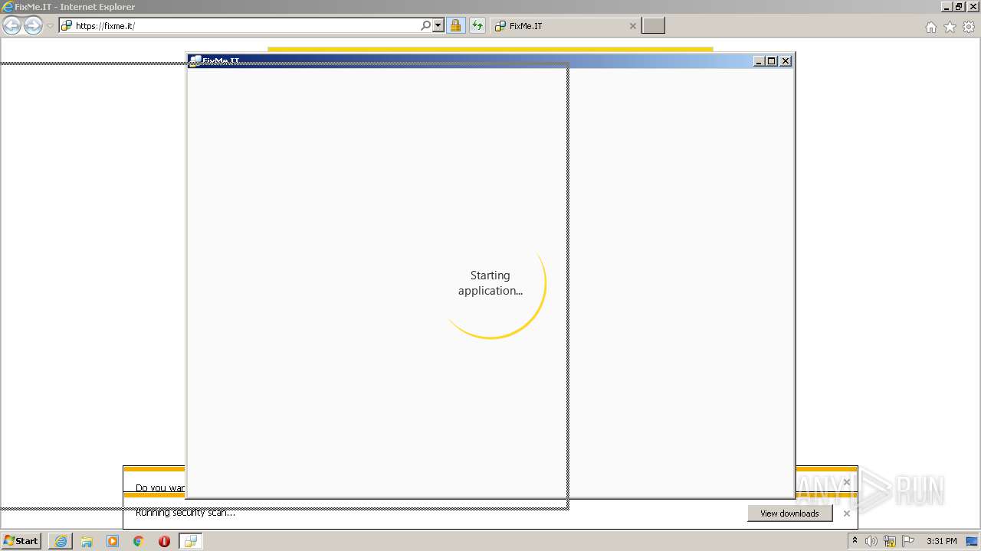This screenshot has height=551, width=981.
Task: Go back with the browser Back arrow
Action: pyautogui.click(x=11, y=26)
